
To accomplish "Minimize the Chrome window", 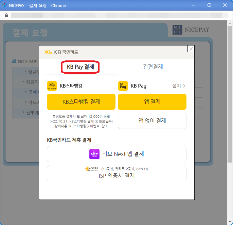I will pyautogui.click(x=194, y=5).
